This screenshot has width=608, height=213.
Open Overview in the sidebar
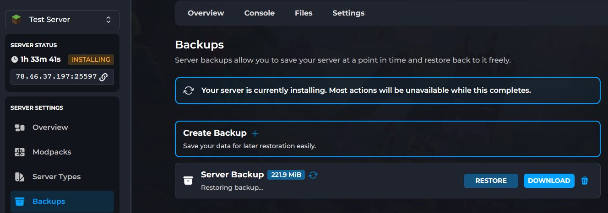click(62, 128)
